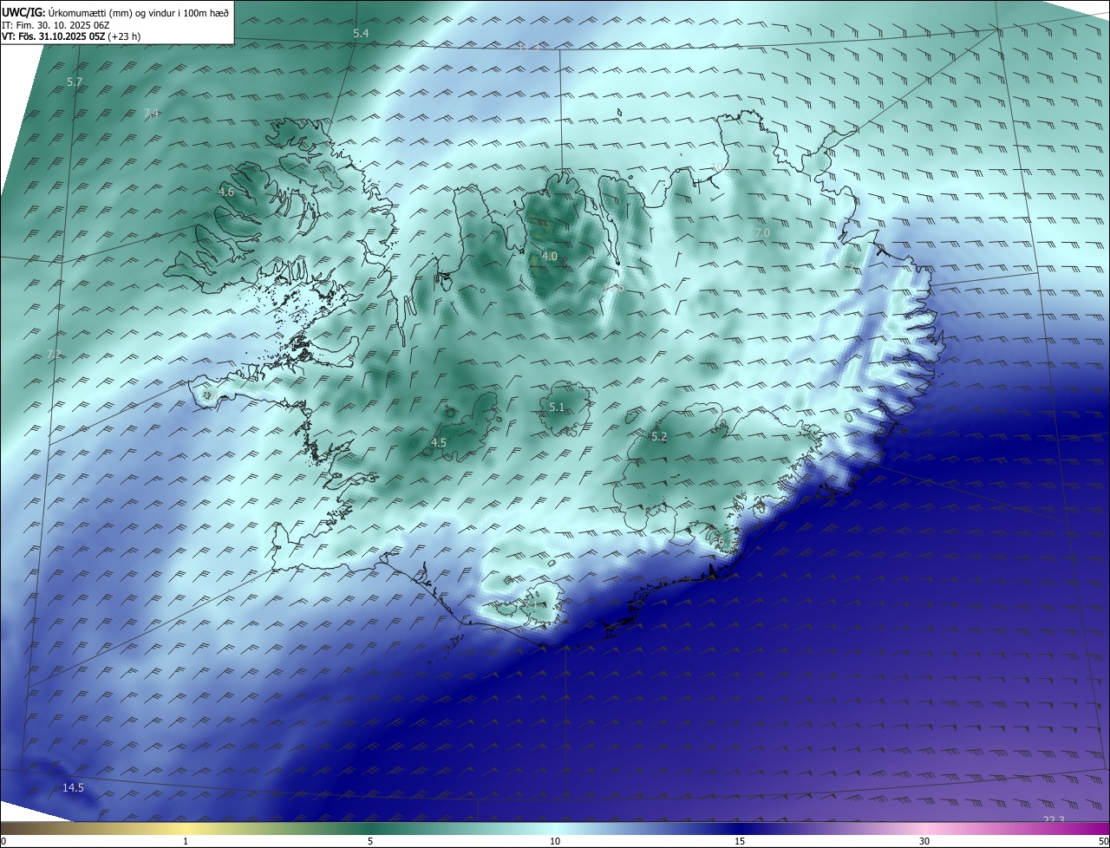
Task: Click the map value label "5.1"
Action: pos(557,407)
